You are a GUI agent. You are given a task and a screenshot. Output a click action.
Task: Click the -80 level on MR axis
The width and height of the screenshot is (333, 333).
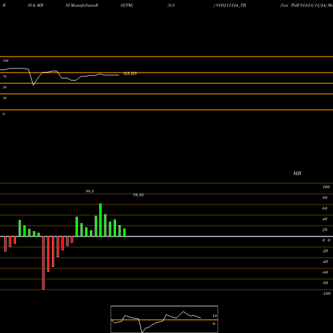click(x=325, y=283)
